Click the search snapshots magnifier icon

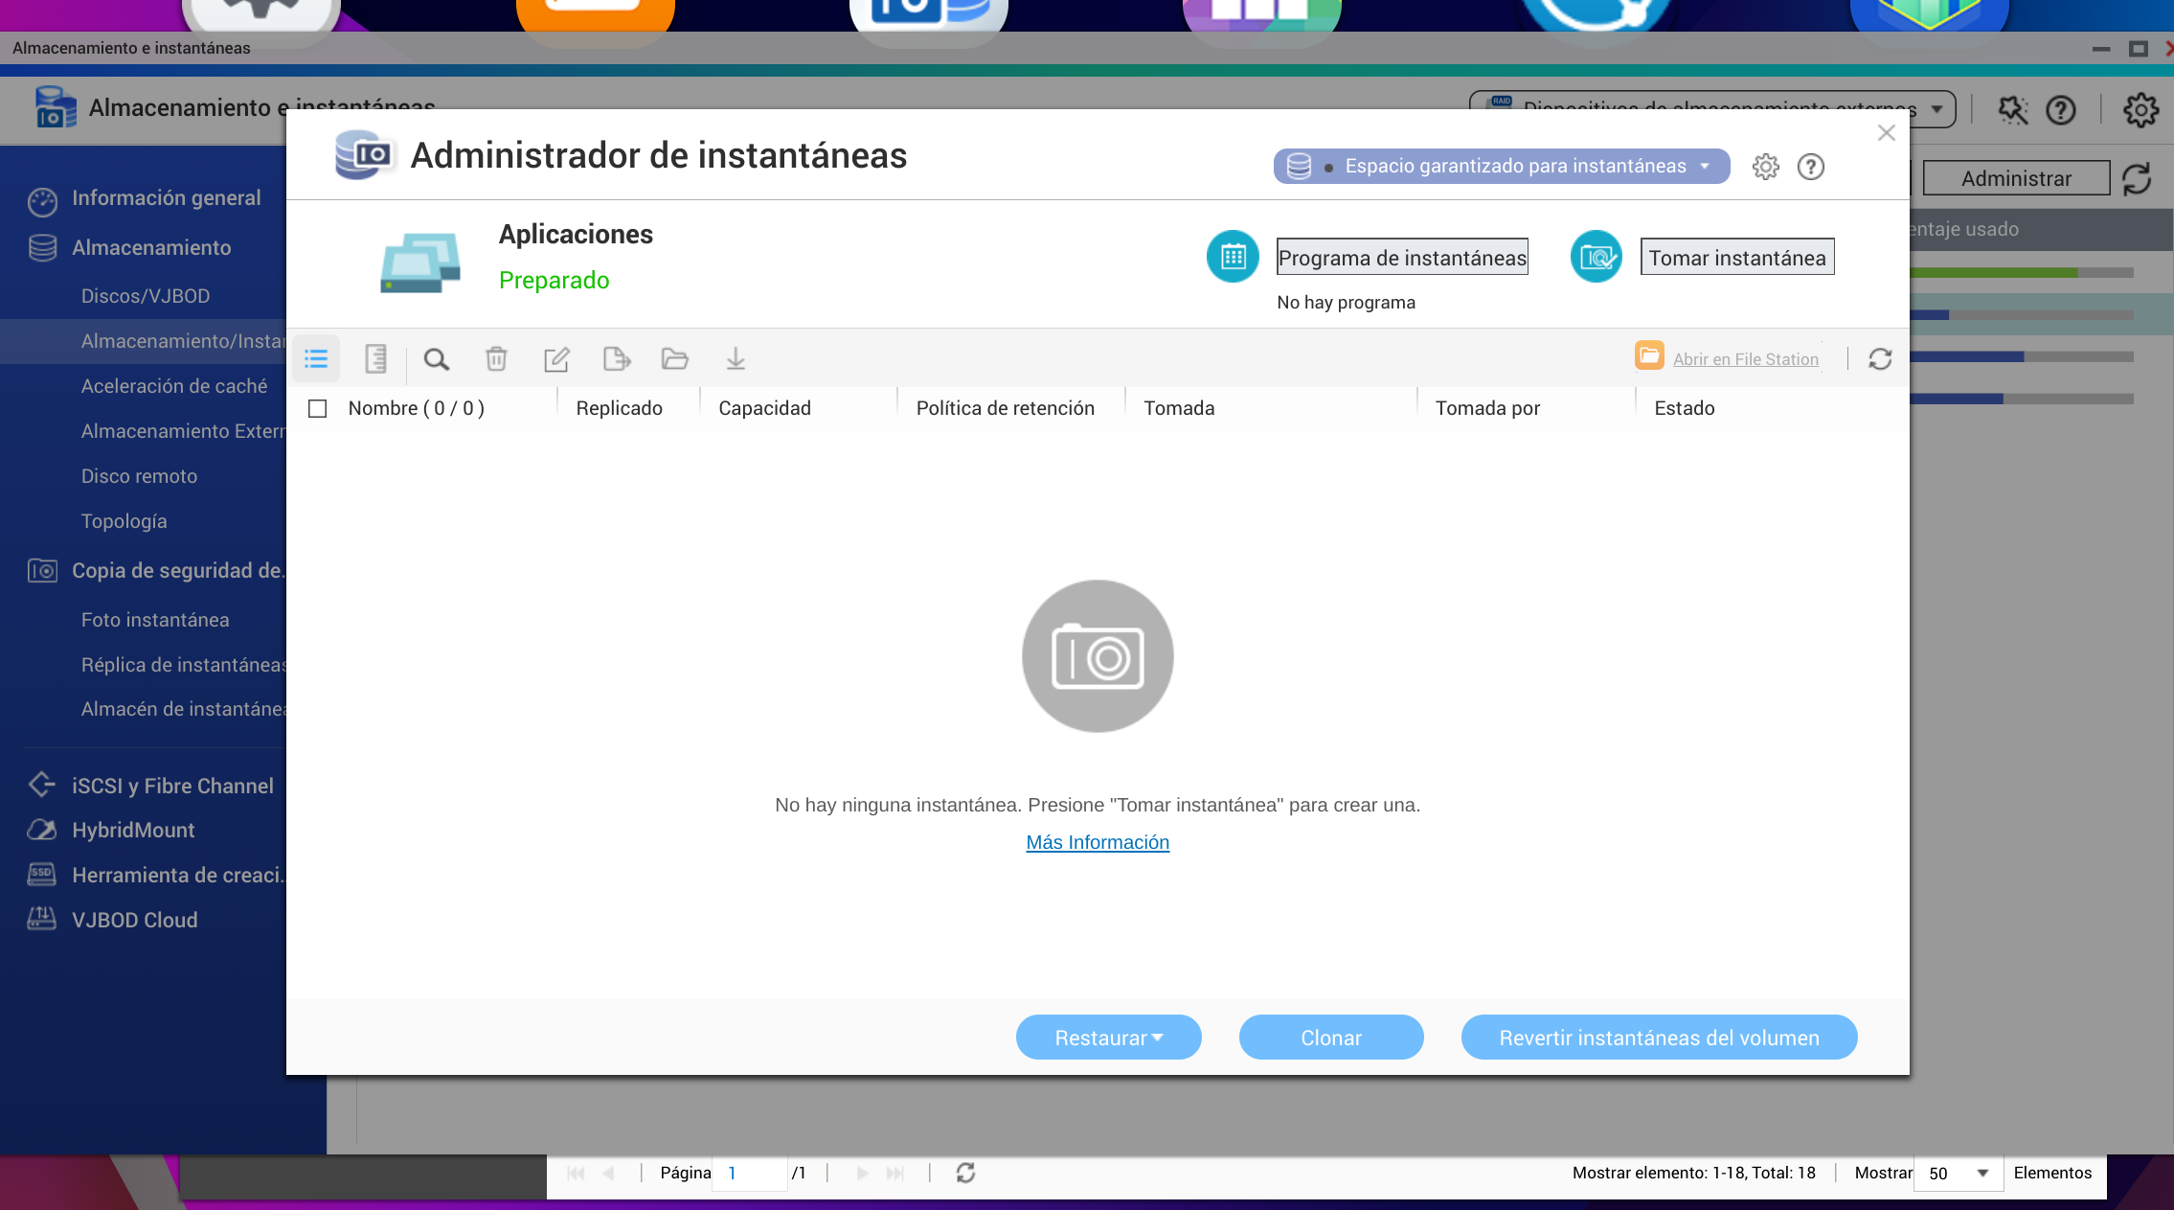click(x=436, y=359)
